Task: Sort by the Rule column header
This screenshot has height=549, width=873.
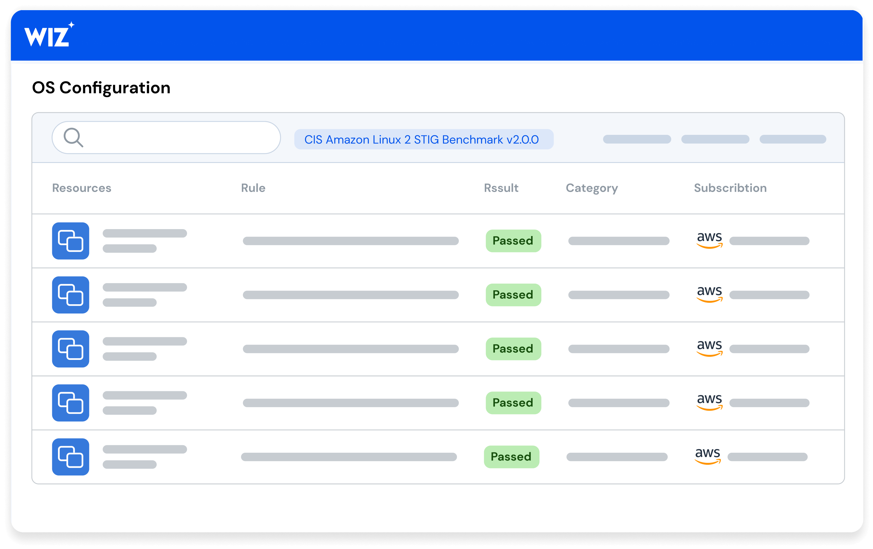Action: (x=253, y=188)
